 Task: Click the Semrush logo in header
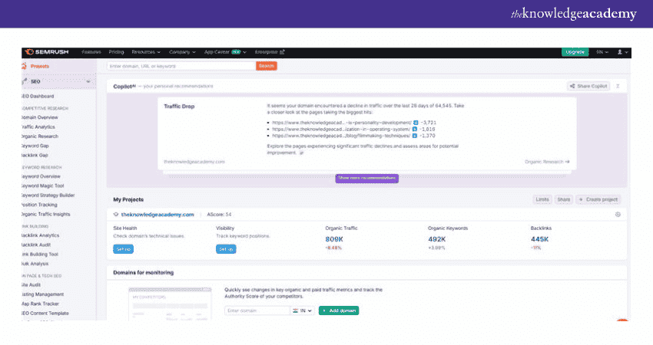click(48, 52)
